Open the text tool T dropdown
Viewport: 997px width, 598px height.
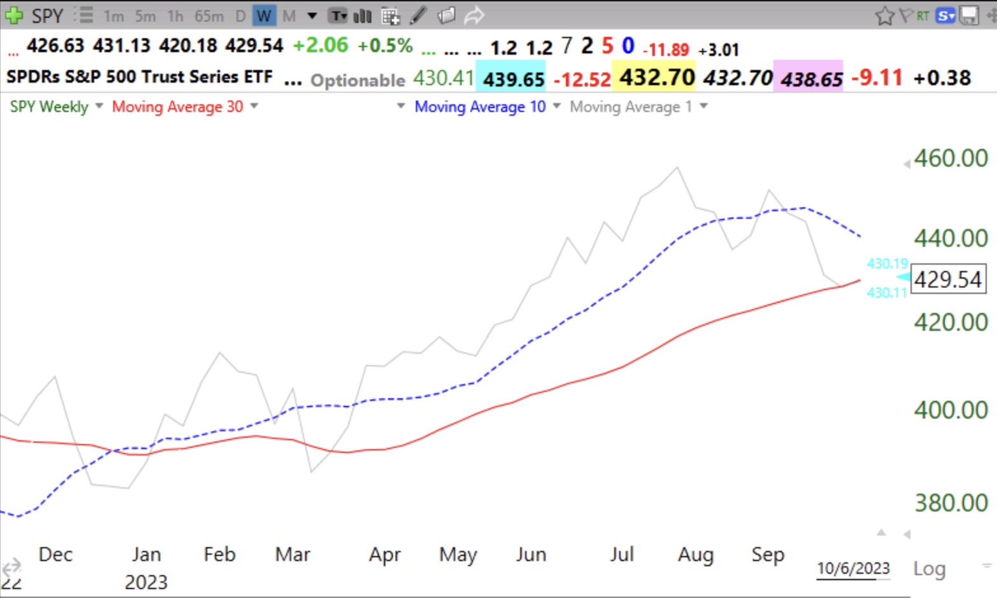pos(338,16)
